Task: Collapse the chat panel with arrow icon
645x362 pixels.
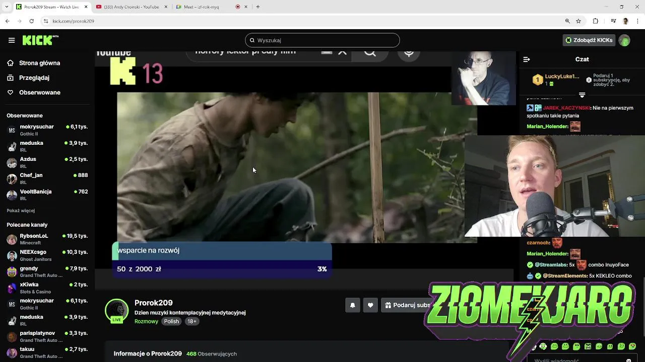Action: (x=527, y=59)
